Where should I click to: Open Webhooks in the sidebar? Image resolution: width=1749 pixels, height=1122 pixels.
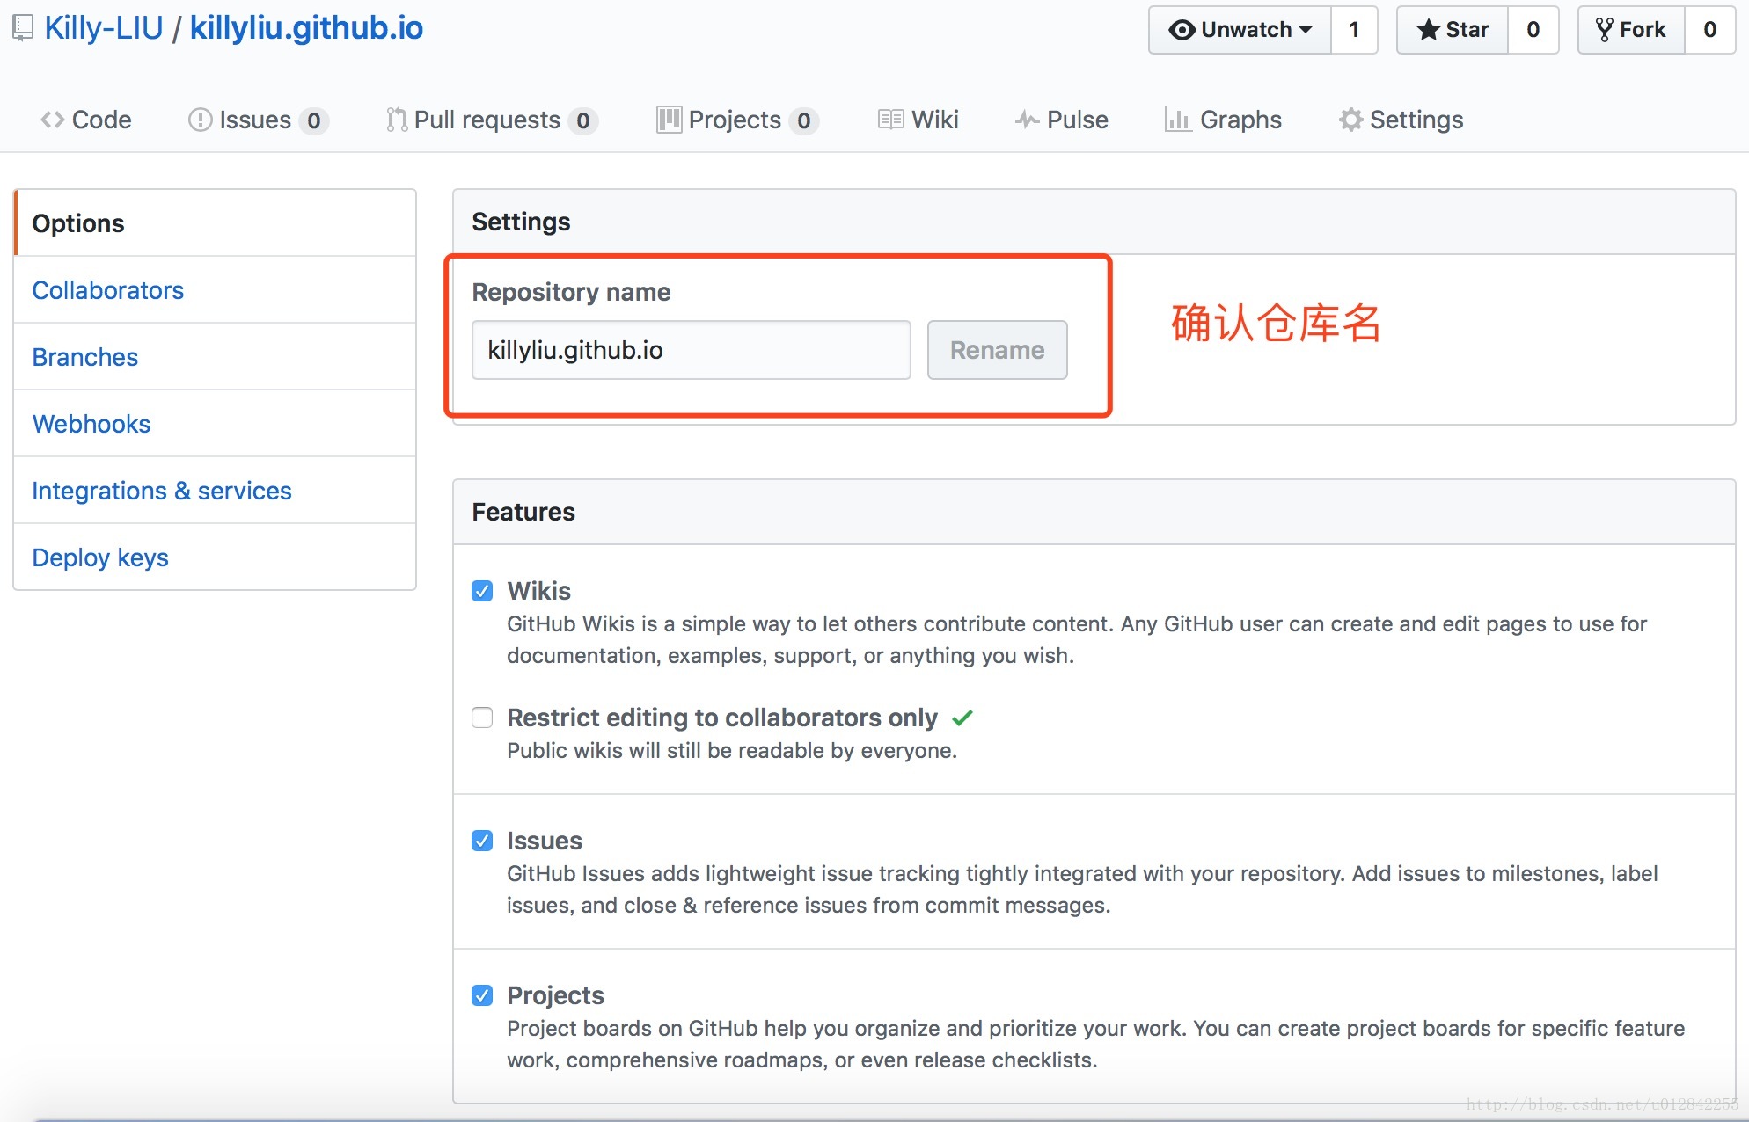pos(215,424)
